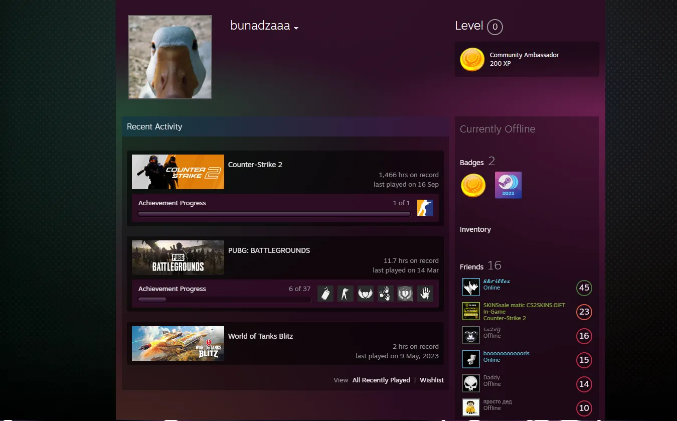Screen dimensions: 677x421
Task: Click the PUBG grenade achievement icon
Action: 325,294
